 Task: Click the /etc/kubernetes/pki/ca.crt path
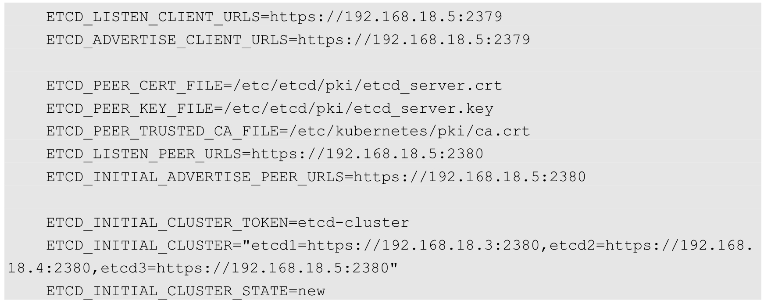tap(405, 131)
